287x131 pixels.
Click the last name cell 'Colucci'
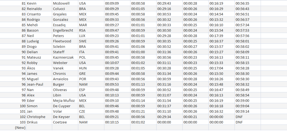(x=65, y=9)
